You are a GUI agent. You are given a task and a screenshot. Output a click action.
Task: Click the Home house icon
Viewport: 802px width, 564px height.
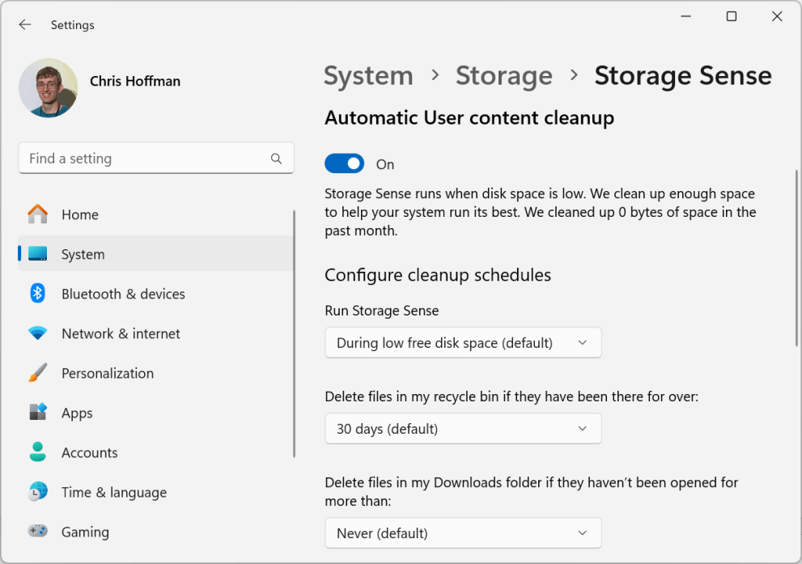37,214
